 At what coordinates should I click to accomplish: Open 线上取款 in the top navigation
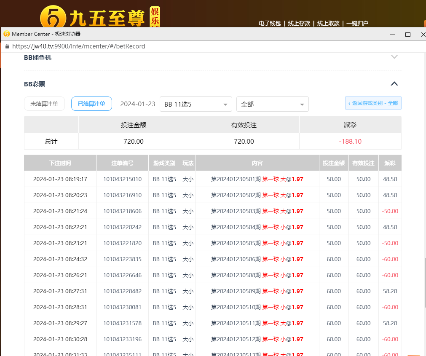328,23
